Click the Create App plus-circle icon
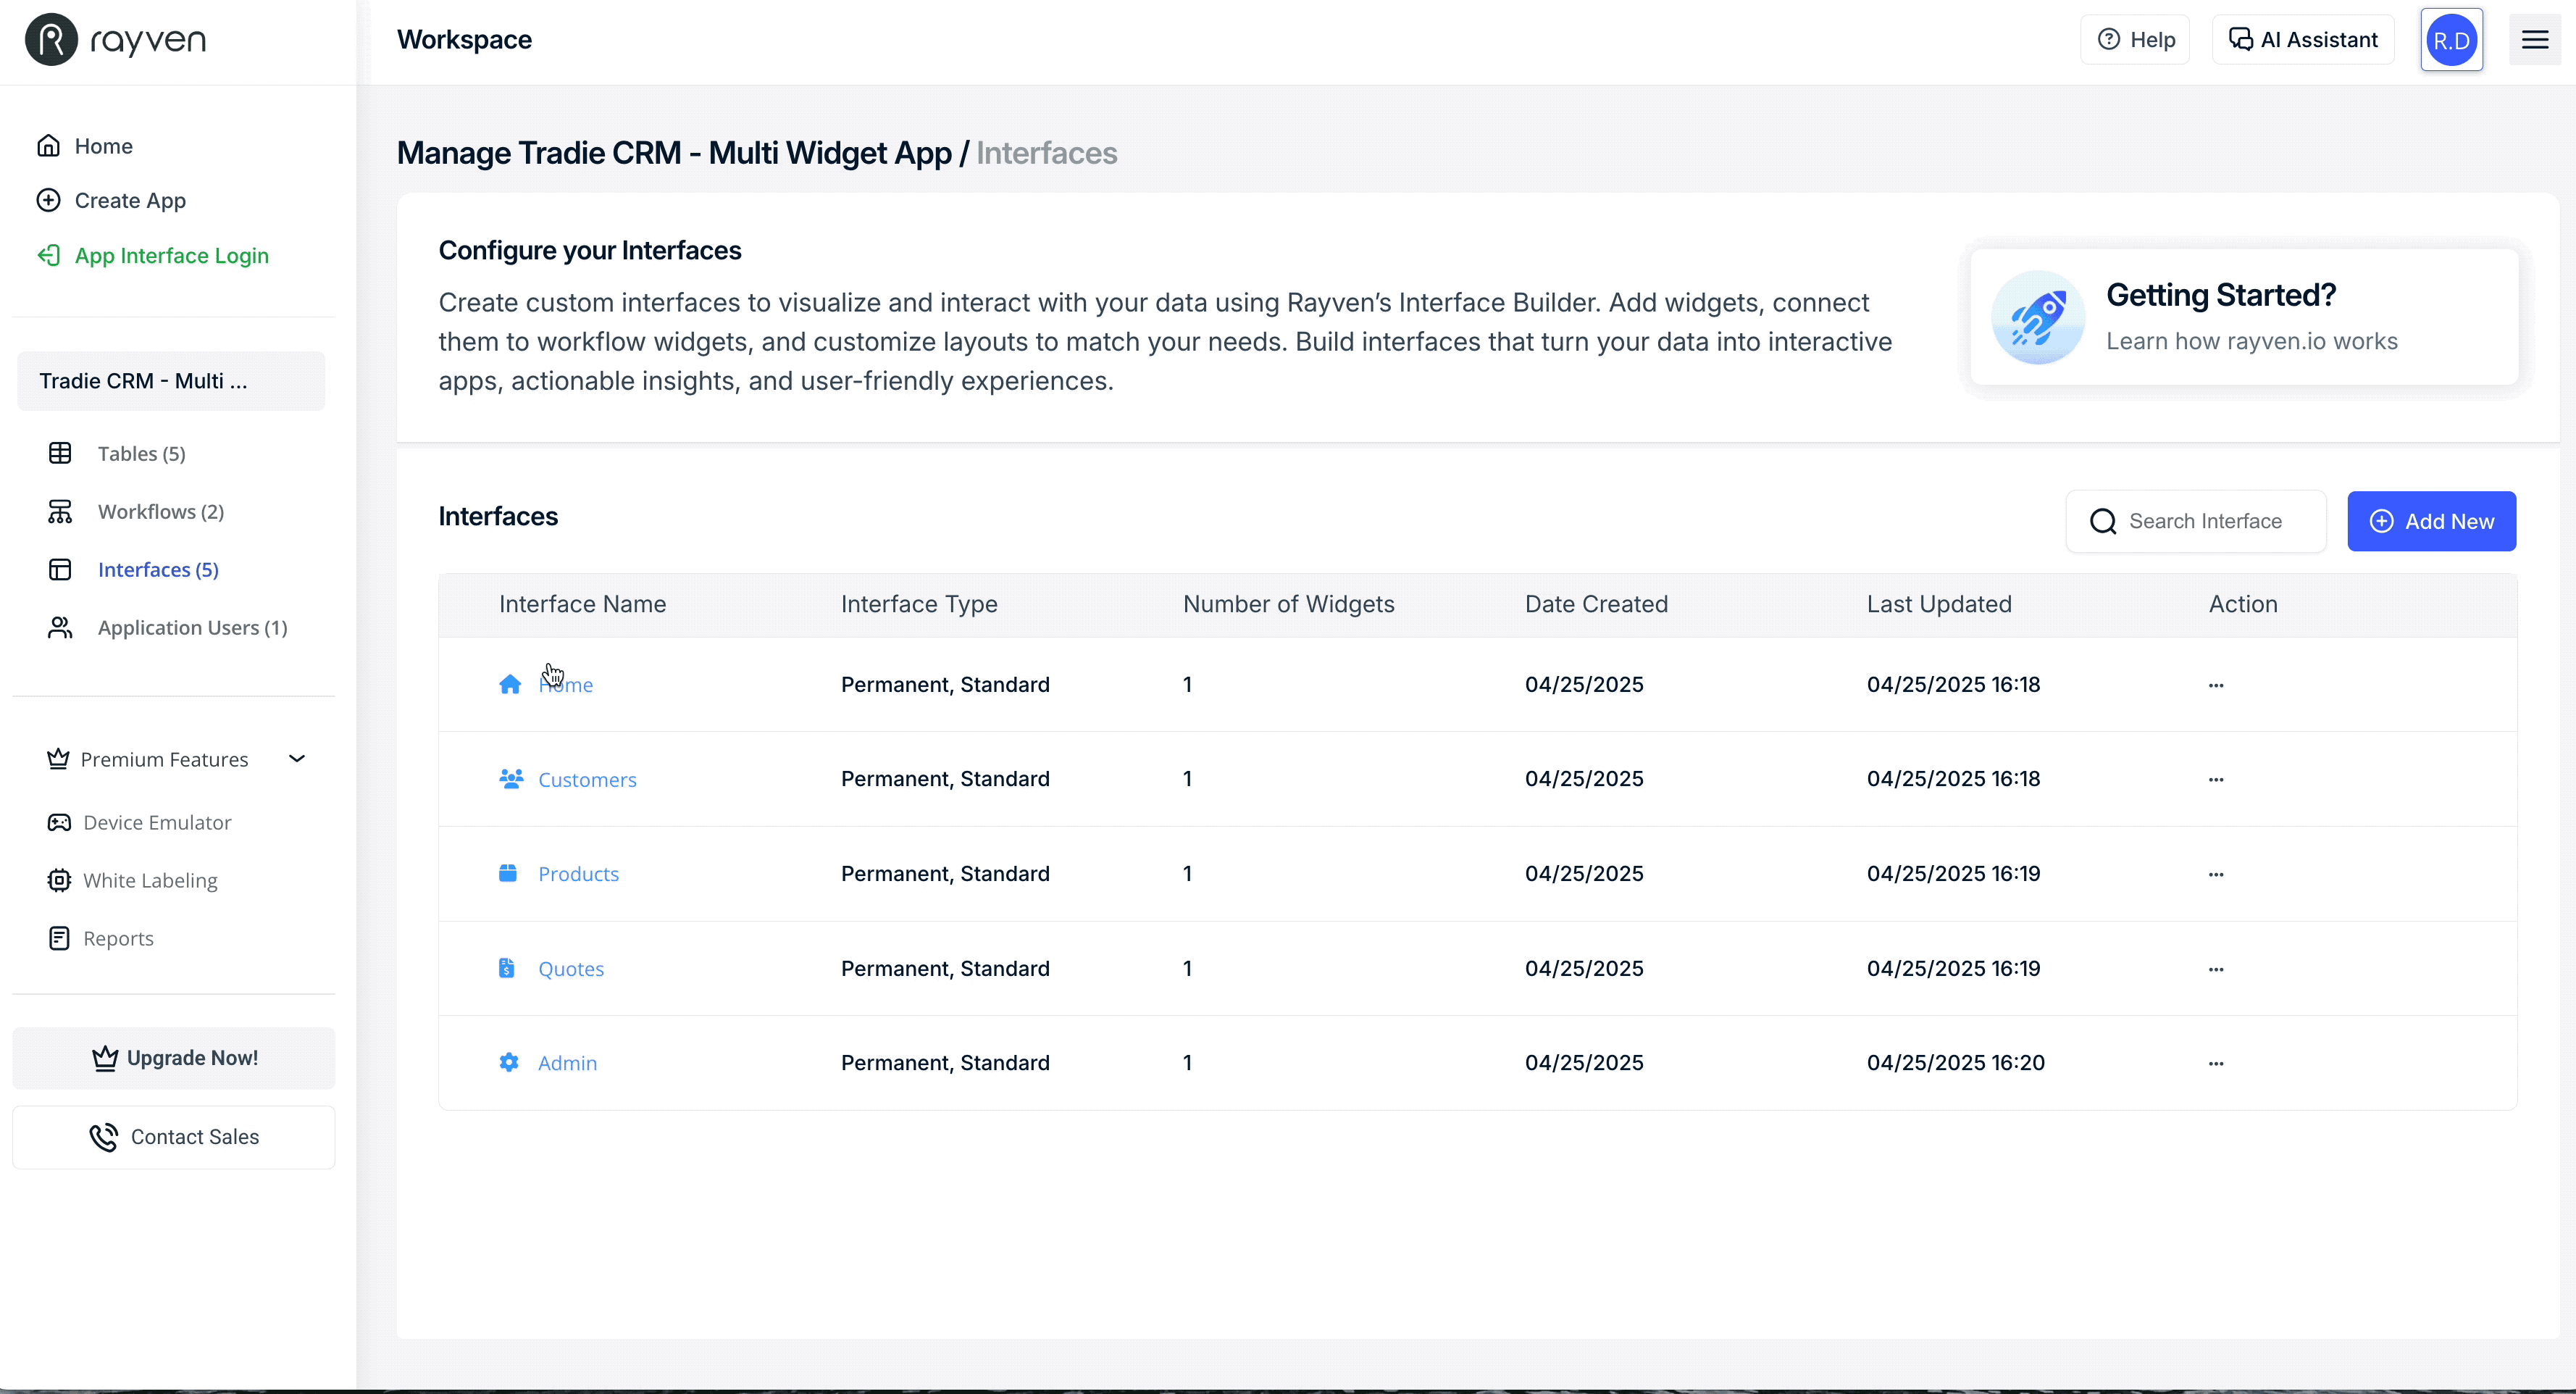 tap(49, 200)
